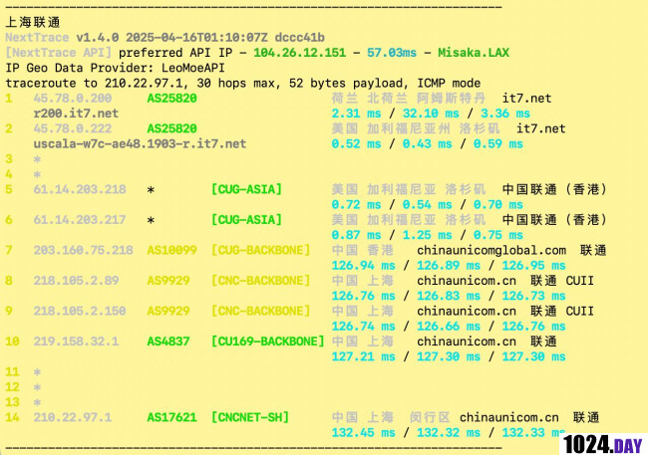Click the IP address 203.160.75.218
Viewport: 648px width, 455px height.
pyautogui.click(x=84, y=250)
